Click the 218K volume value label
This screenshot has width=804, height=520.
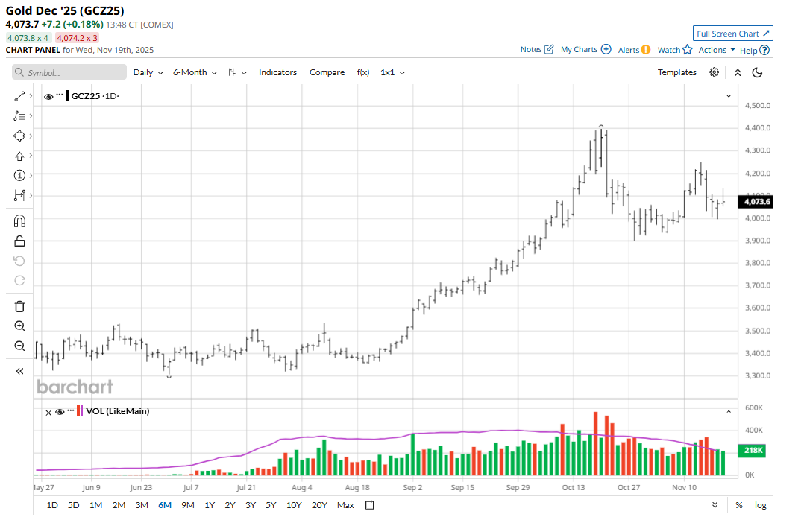click(751, 450)
